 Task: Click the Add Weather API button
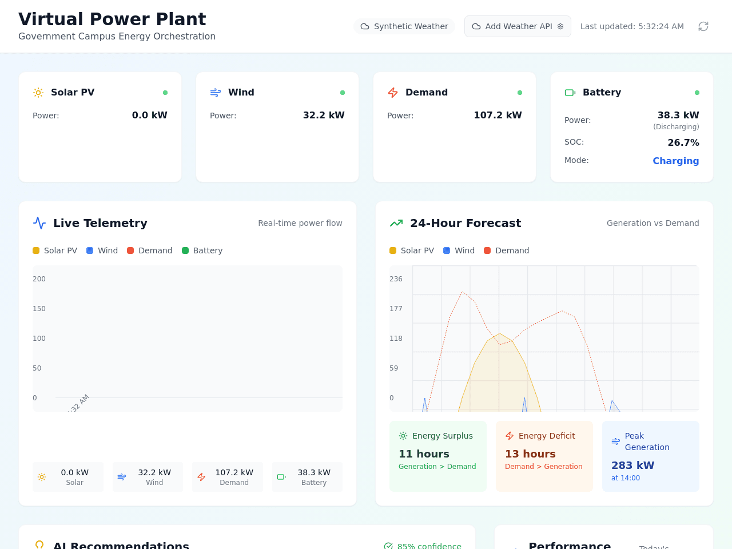518,26
